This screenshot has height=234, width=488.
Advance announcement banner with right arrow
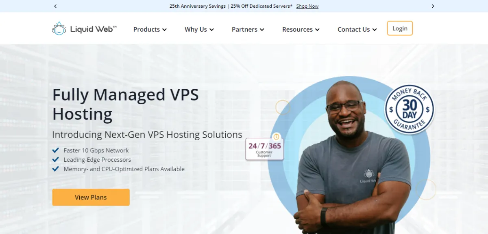pyautogui.click(x=433, y=6)
